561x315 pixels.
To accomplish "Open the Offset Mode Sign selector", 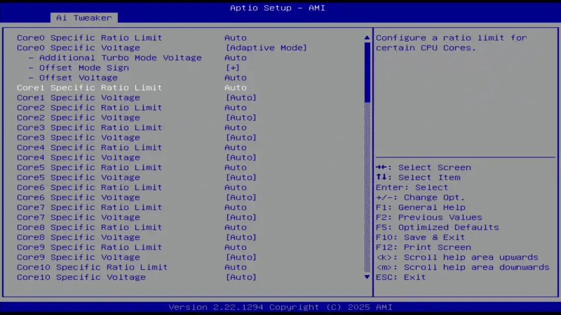I will pos(236,67).
